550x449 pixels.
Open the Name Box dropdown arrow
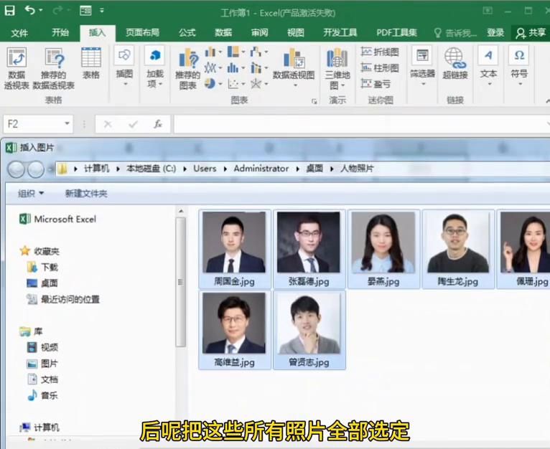pos(67,124)
